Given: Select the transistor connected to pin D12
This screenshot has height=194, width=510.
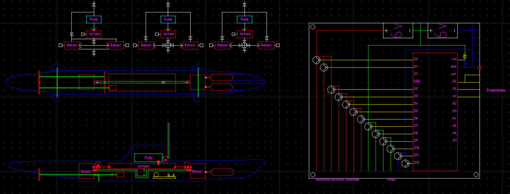Looking at the screenshot, I should point(405,163).
